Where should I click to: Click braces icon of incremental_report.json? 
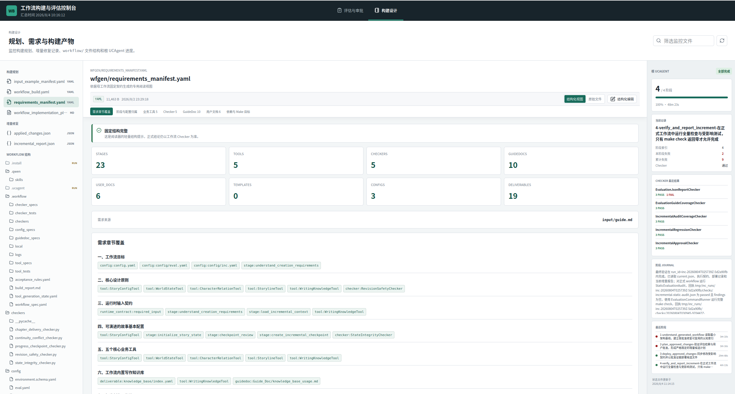9,144
